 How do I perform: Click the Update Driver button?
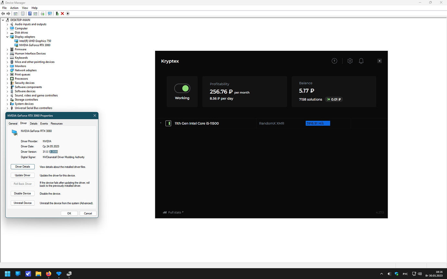click(x=23, y=175)
